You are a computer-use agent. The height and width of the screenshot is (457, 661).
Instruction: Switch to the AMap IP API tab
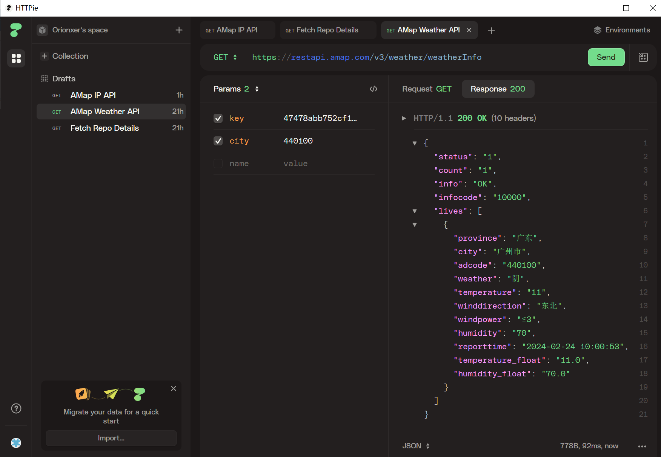237,30
